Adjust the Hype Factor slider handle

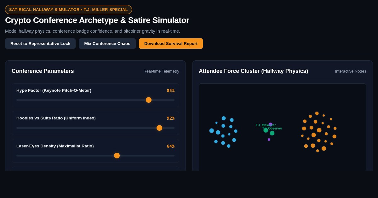point(149,100)
